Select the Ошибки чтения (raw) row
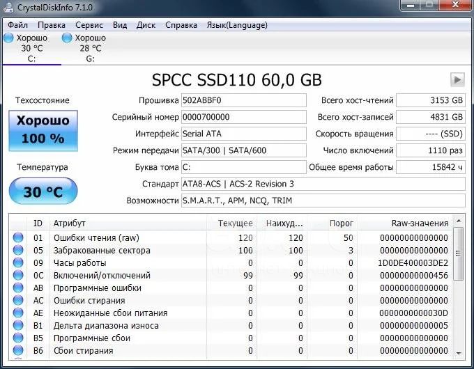This screenshot has width=474, height=369. [x=231, y=237]
